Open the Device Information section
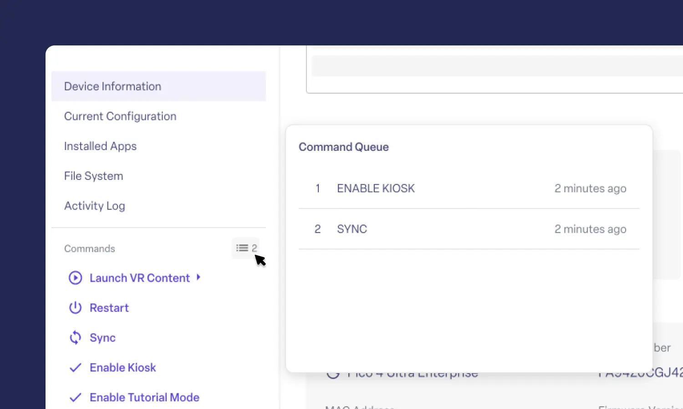Image resolution: width=683 pixels, height=409 pixels. [158, 86]
